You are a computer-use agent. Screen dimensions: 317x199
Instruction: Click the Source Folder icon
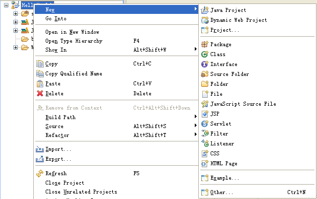point(205,74)
